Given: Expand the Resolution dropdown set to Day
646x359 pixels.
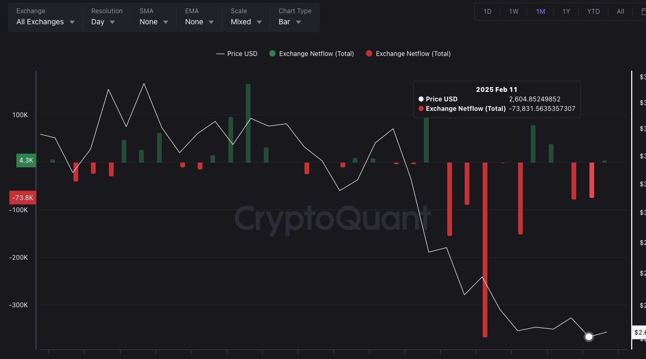Looking at the screenshot, I should click(x=103, y=22).
